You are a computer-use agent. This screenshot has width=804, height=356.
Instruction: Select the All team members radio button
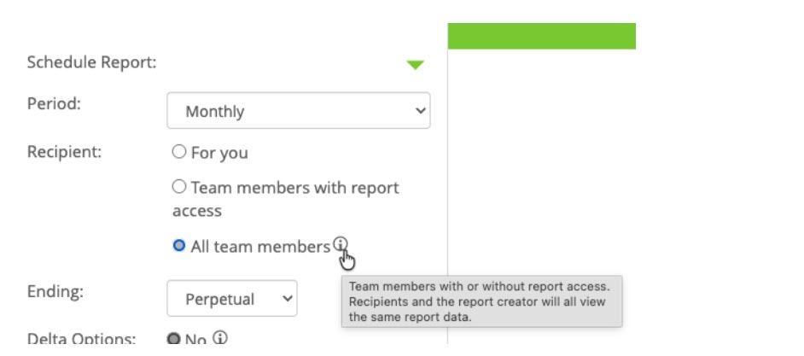(178, 246)
